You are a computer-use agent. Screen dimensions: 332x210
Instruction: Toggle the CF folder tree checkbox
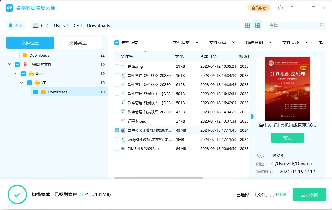(30, 83)
